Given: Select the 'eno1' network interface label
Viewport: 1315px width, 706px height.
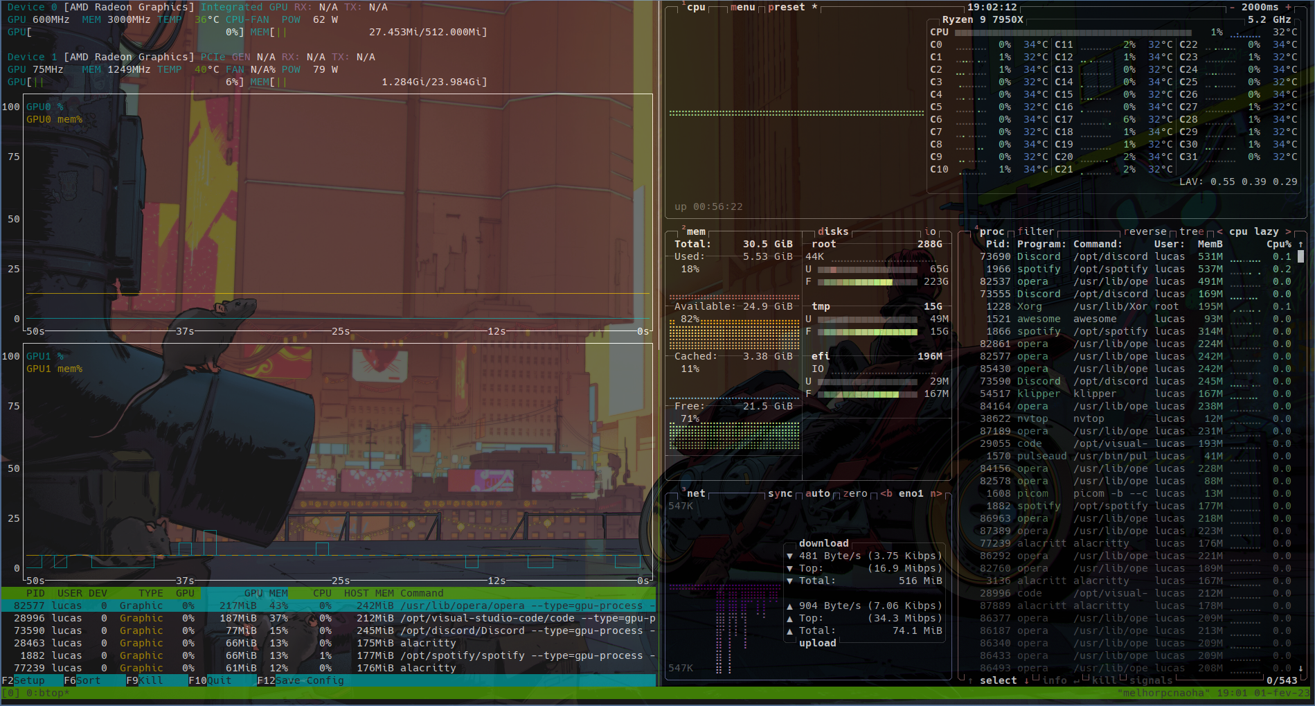Looking at the screenshot, I should (911, 493).
